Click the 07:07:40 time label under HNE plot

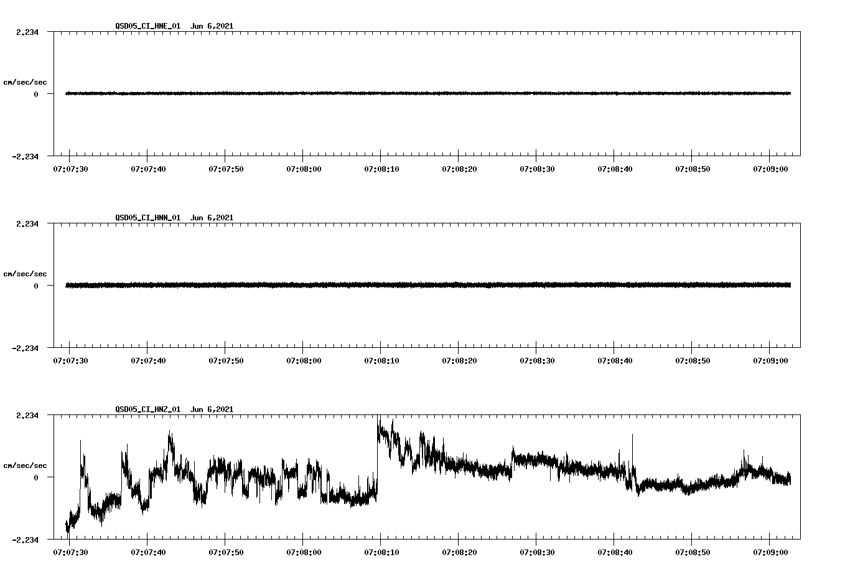pos(148,169)
